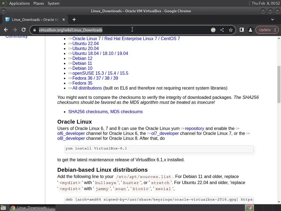
Task: Click the external-link icon before Fedora 35
Action: (x=70, y=83)
